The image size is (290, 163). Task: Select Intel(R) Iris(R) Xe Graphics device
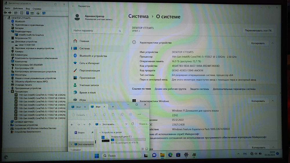31,35
